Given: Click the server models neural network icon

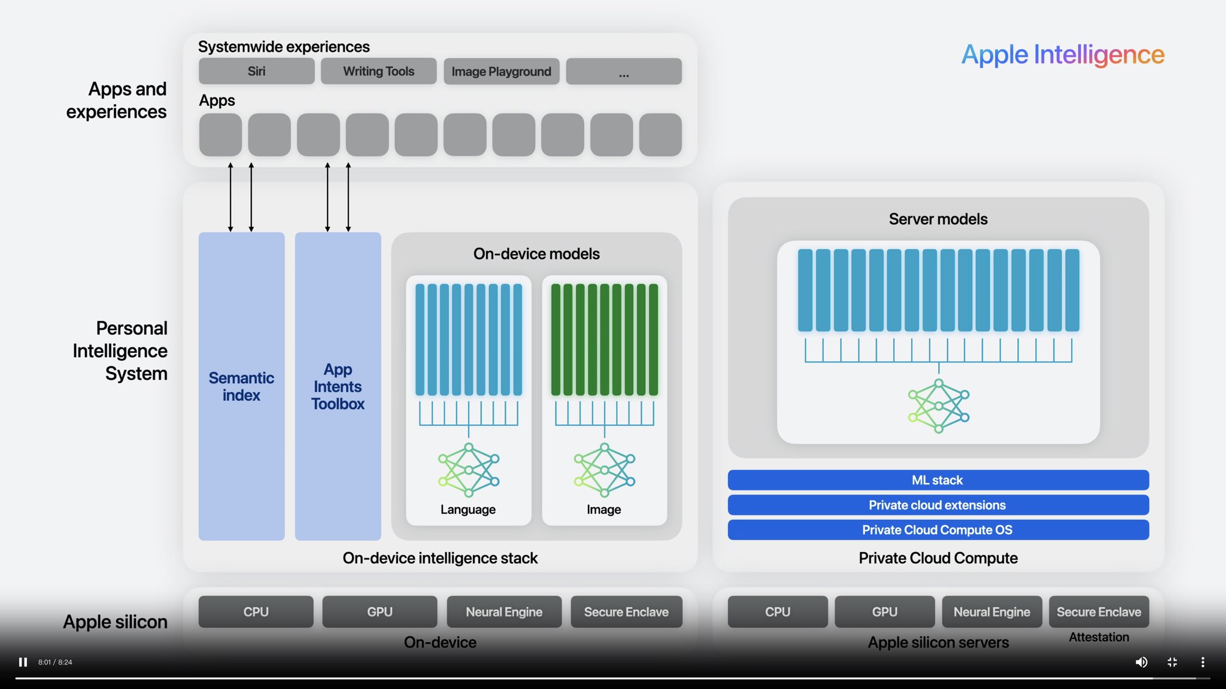Looking at the screenshot, I should pyautogui.click(x=939, y=406).
